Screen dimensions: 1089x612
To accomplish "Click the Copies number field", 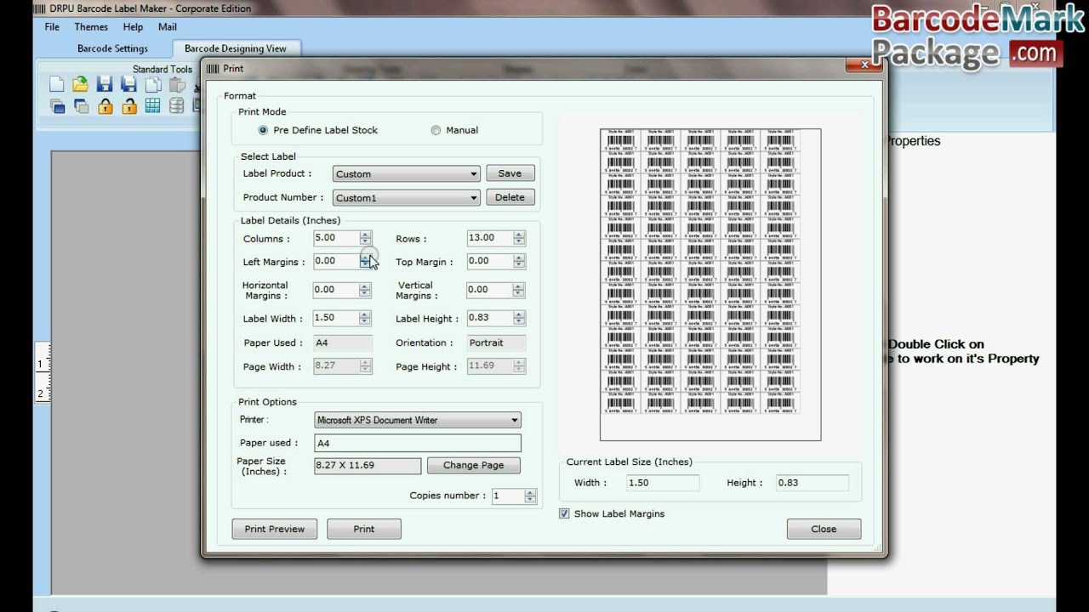I will [507, 496].
